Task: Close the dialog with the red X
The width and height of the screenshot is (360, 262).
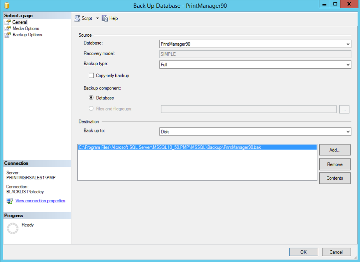Action: point(349,4)
